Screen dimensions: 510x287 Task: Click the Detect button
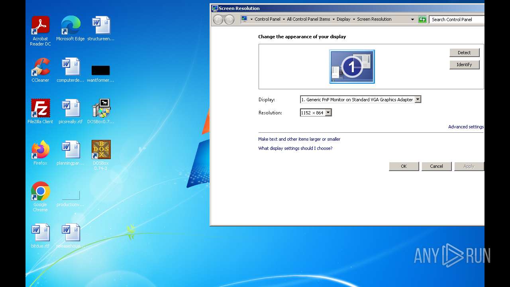(x=464, y=53)
